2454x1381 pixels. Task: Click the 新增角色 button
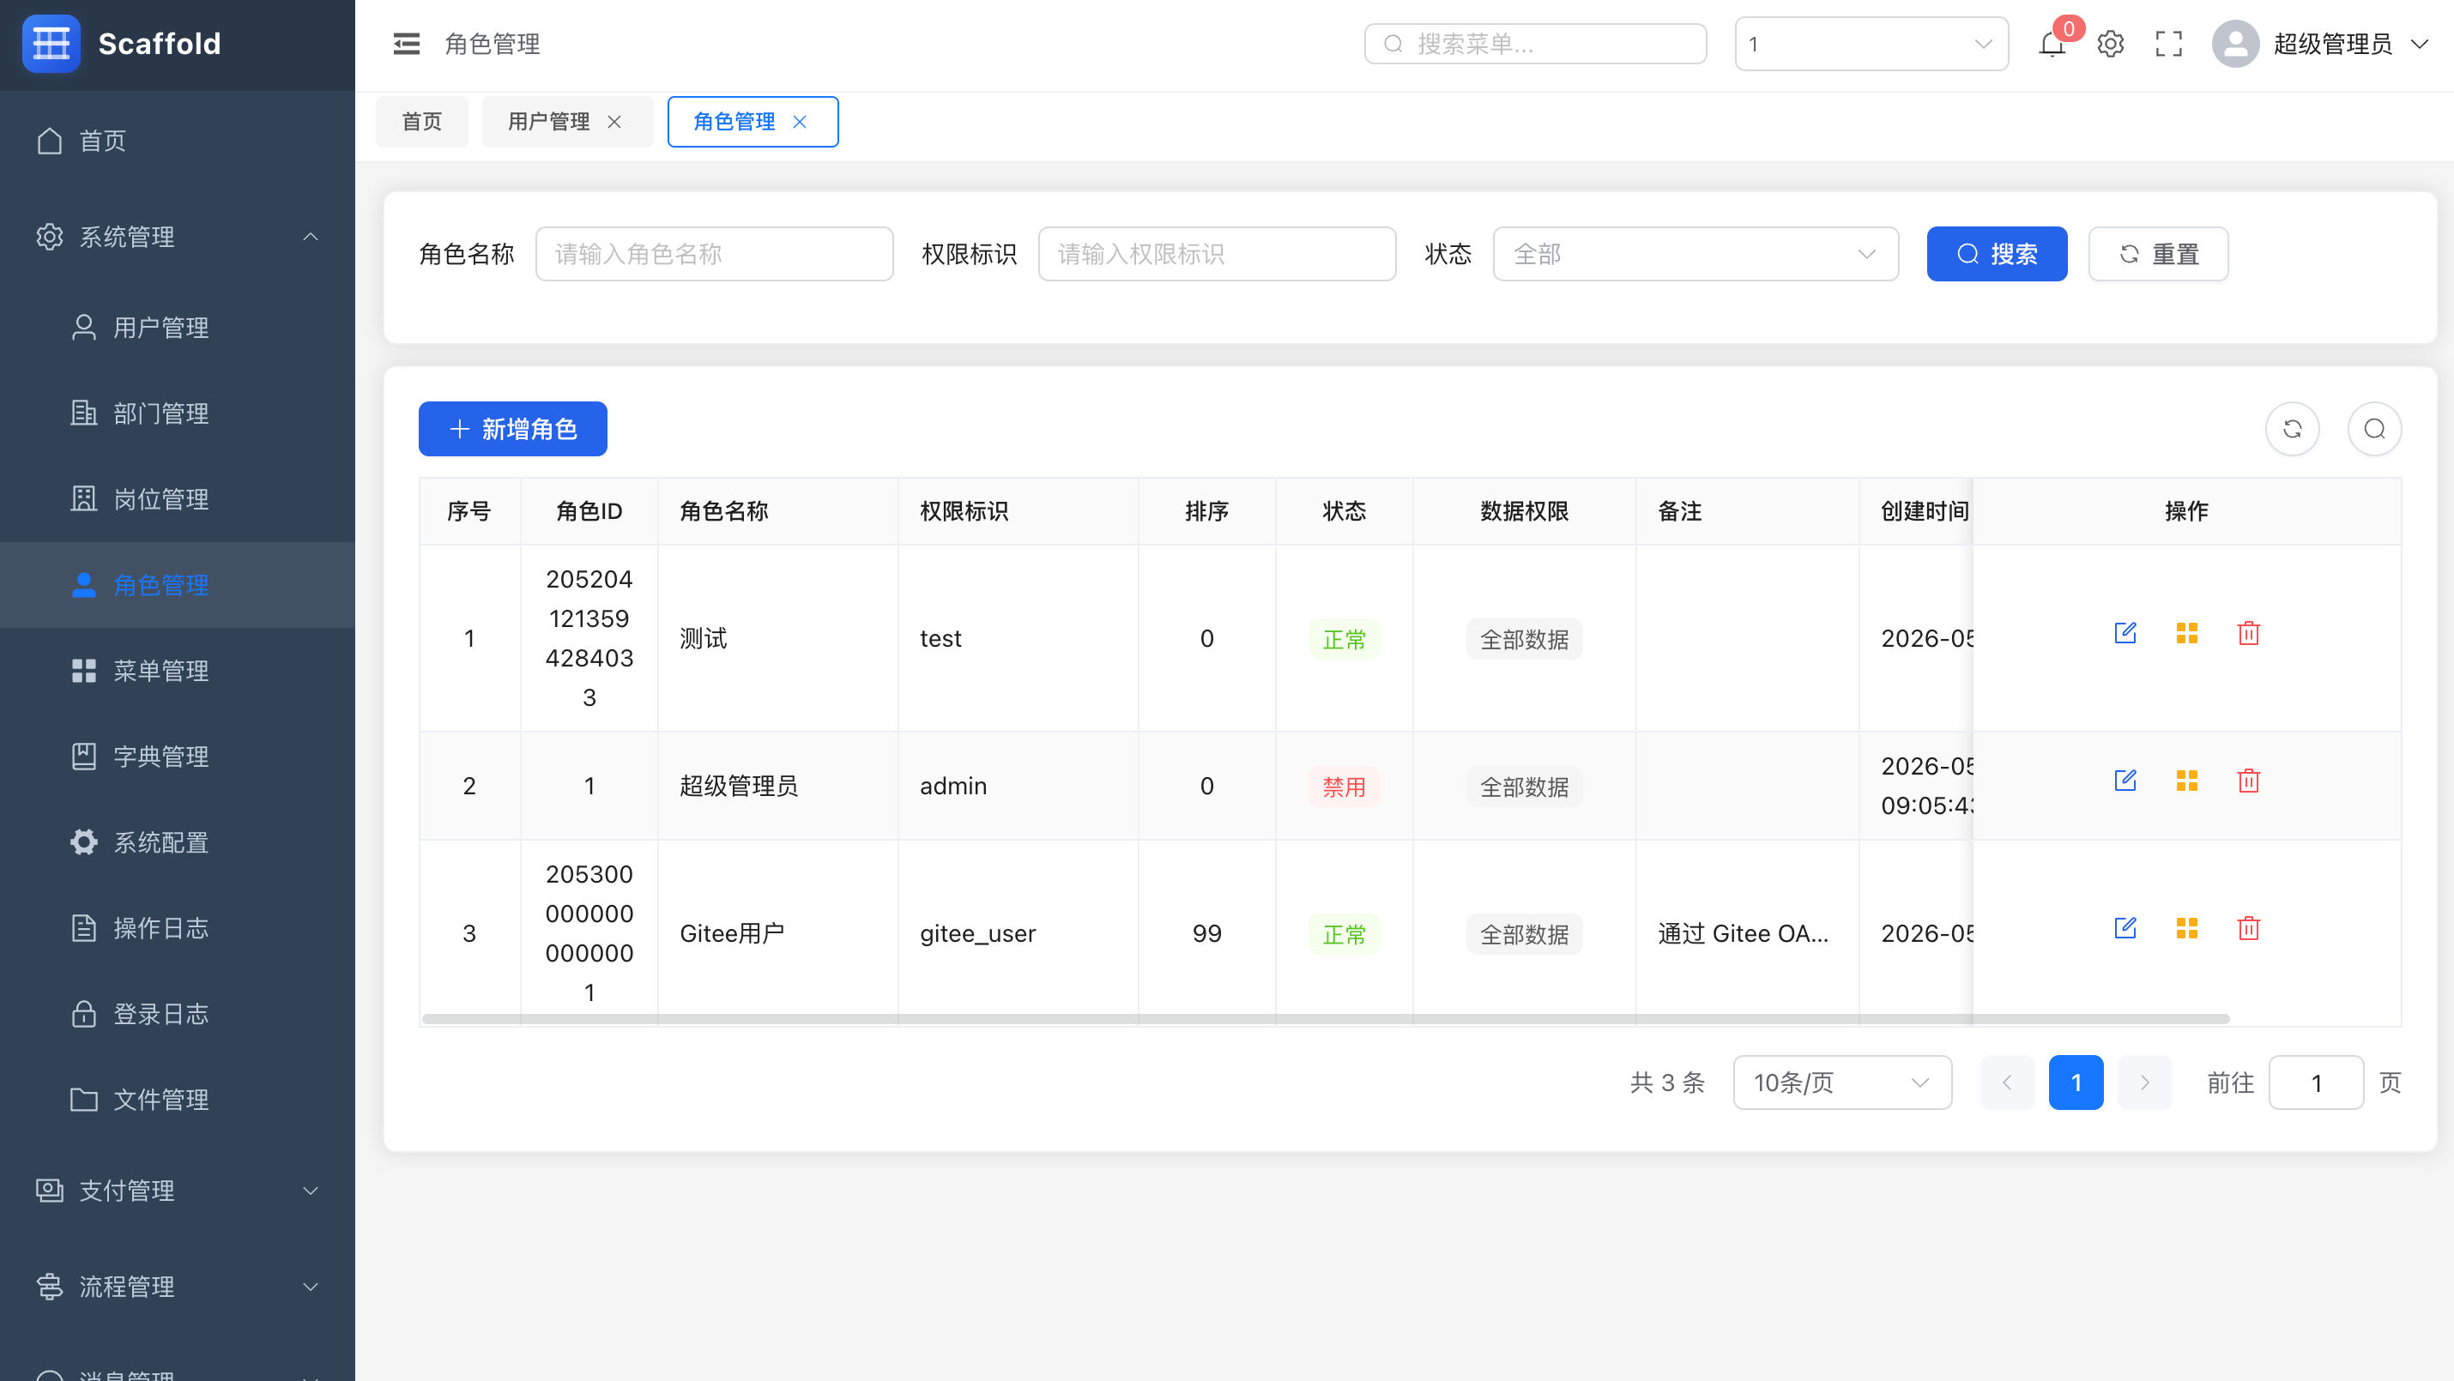(512, 429)
